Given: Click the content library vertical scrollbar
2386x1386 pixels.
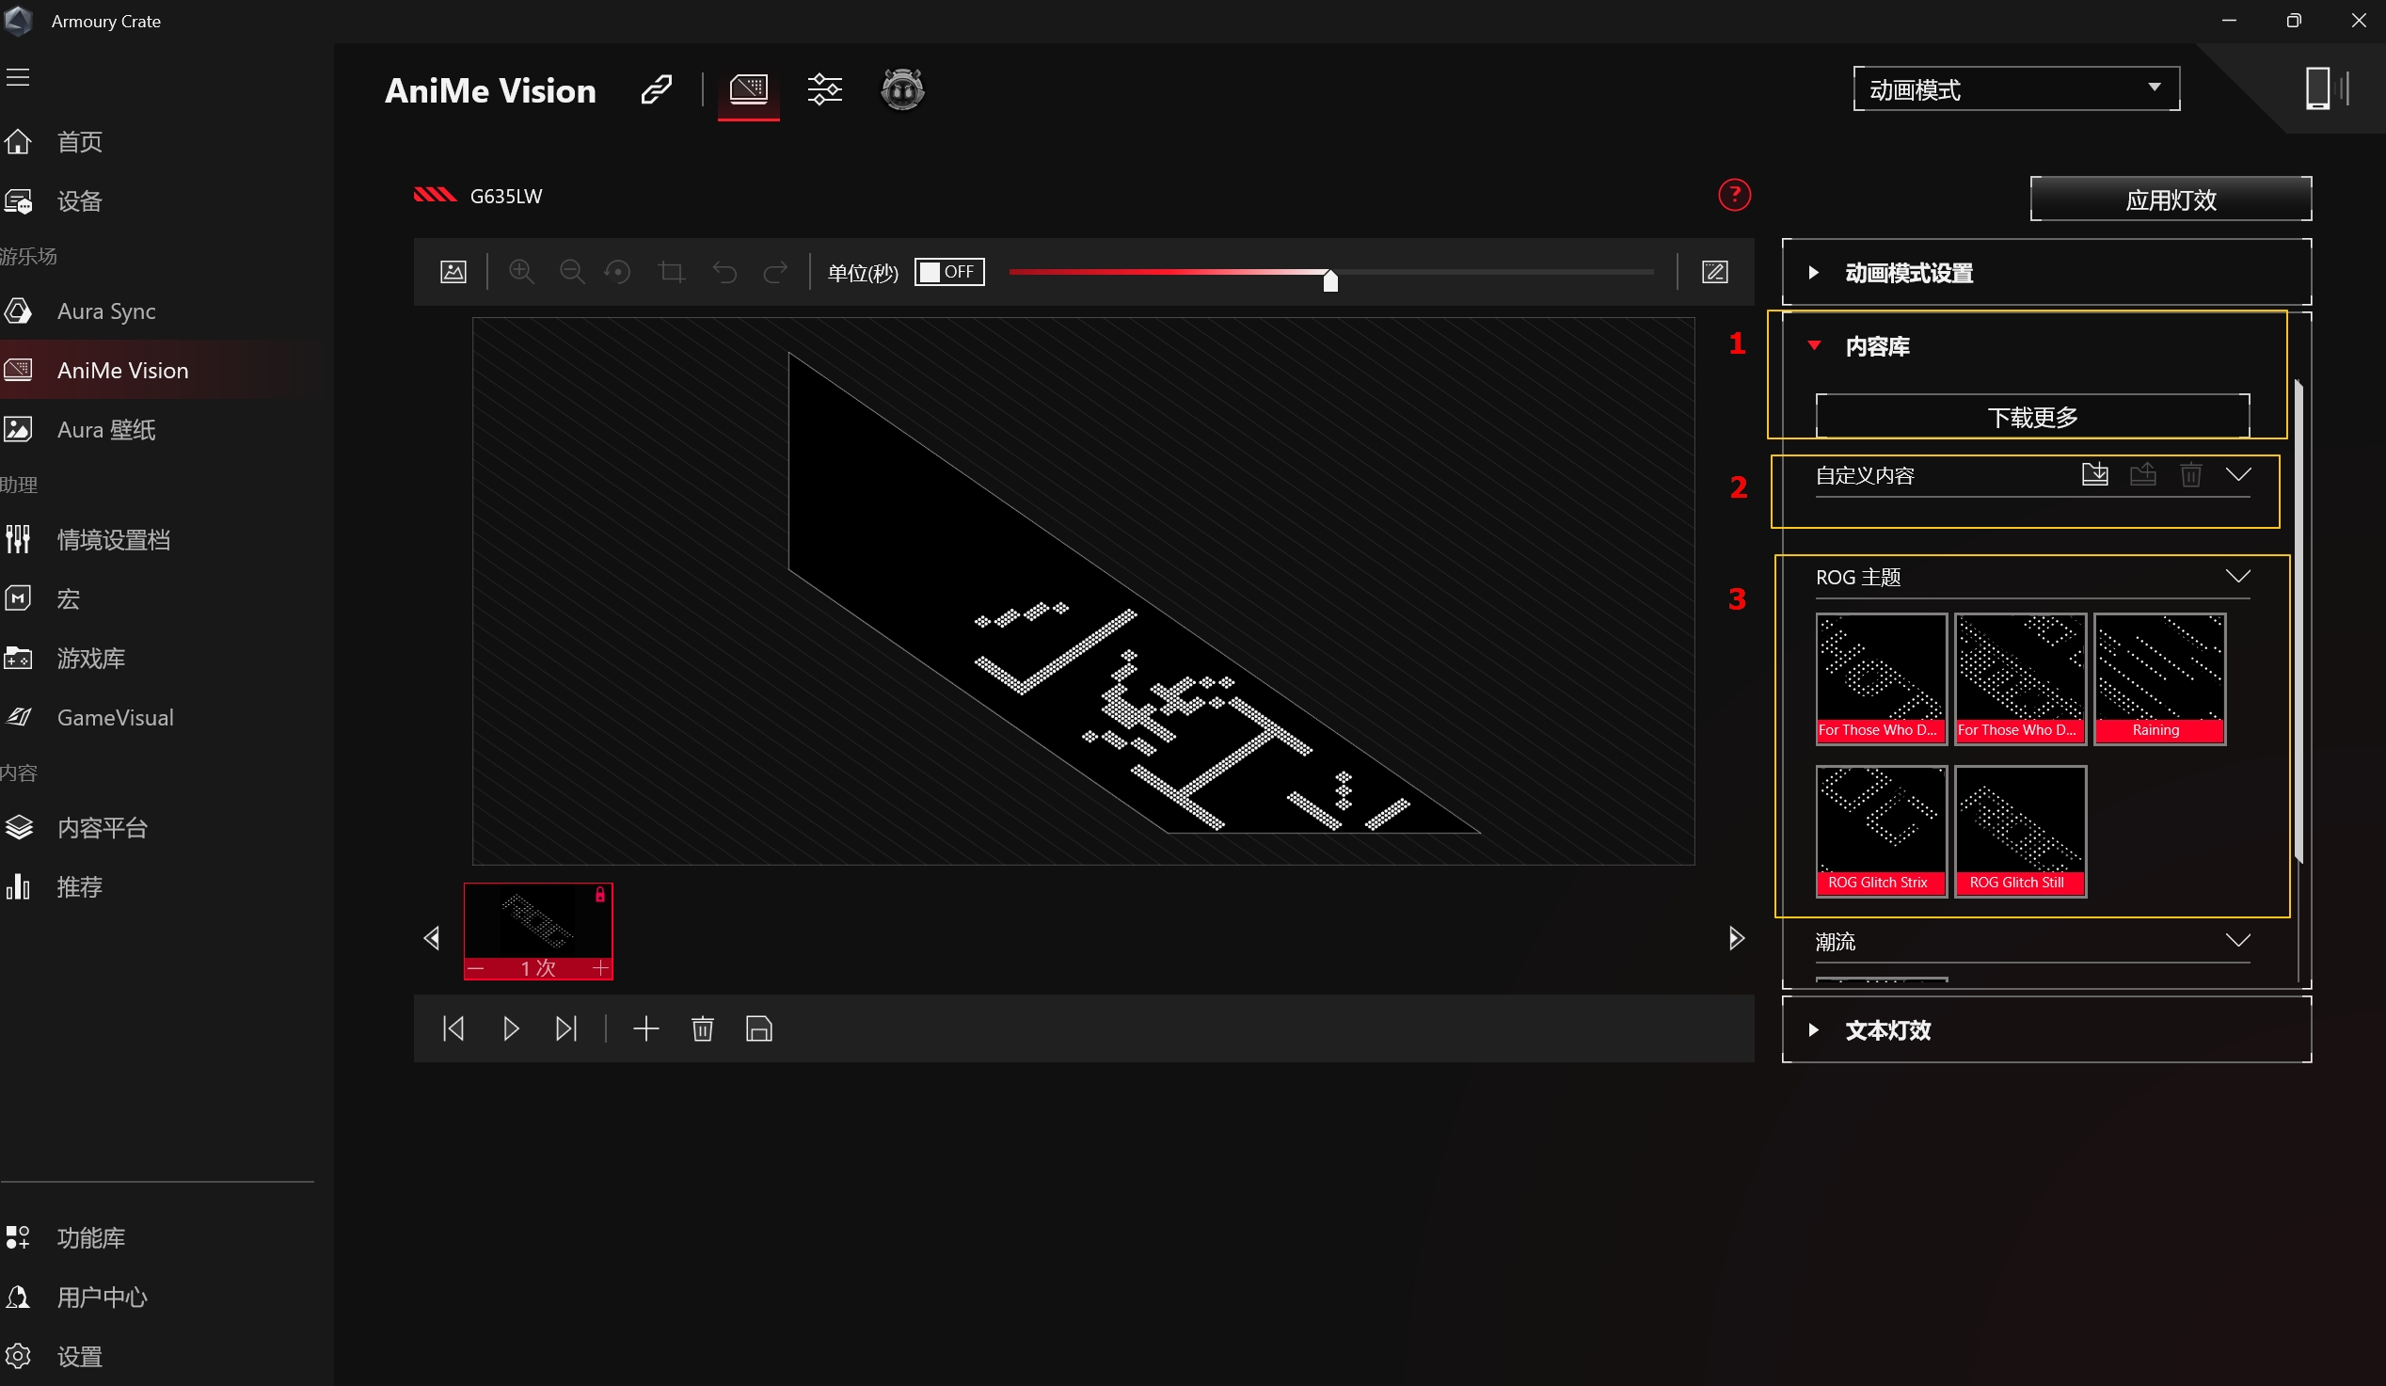Looking at the screenshot, I should 2298,620.
